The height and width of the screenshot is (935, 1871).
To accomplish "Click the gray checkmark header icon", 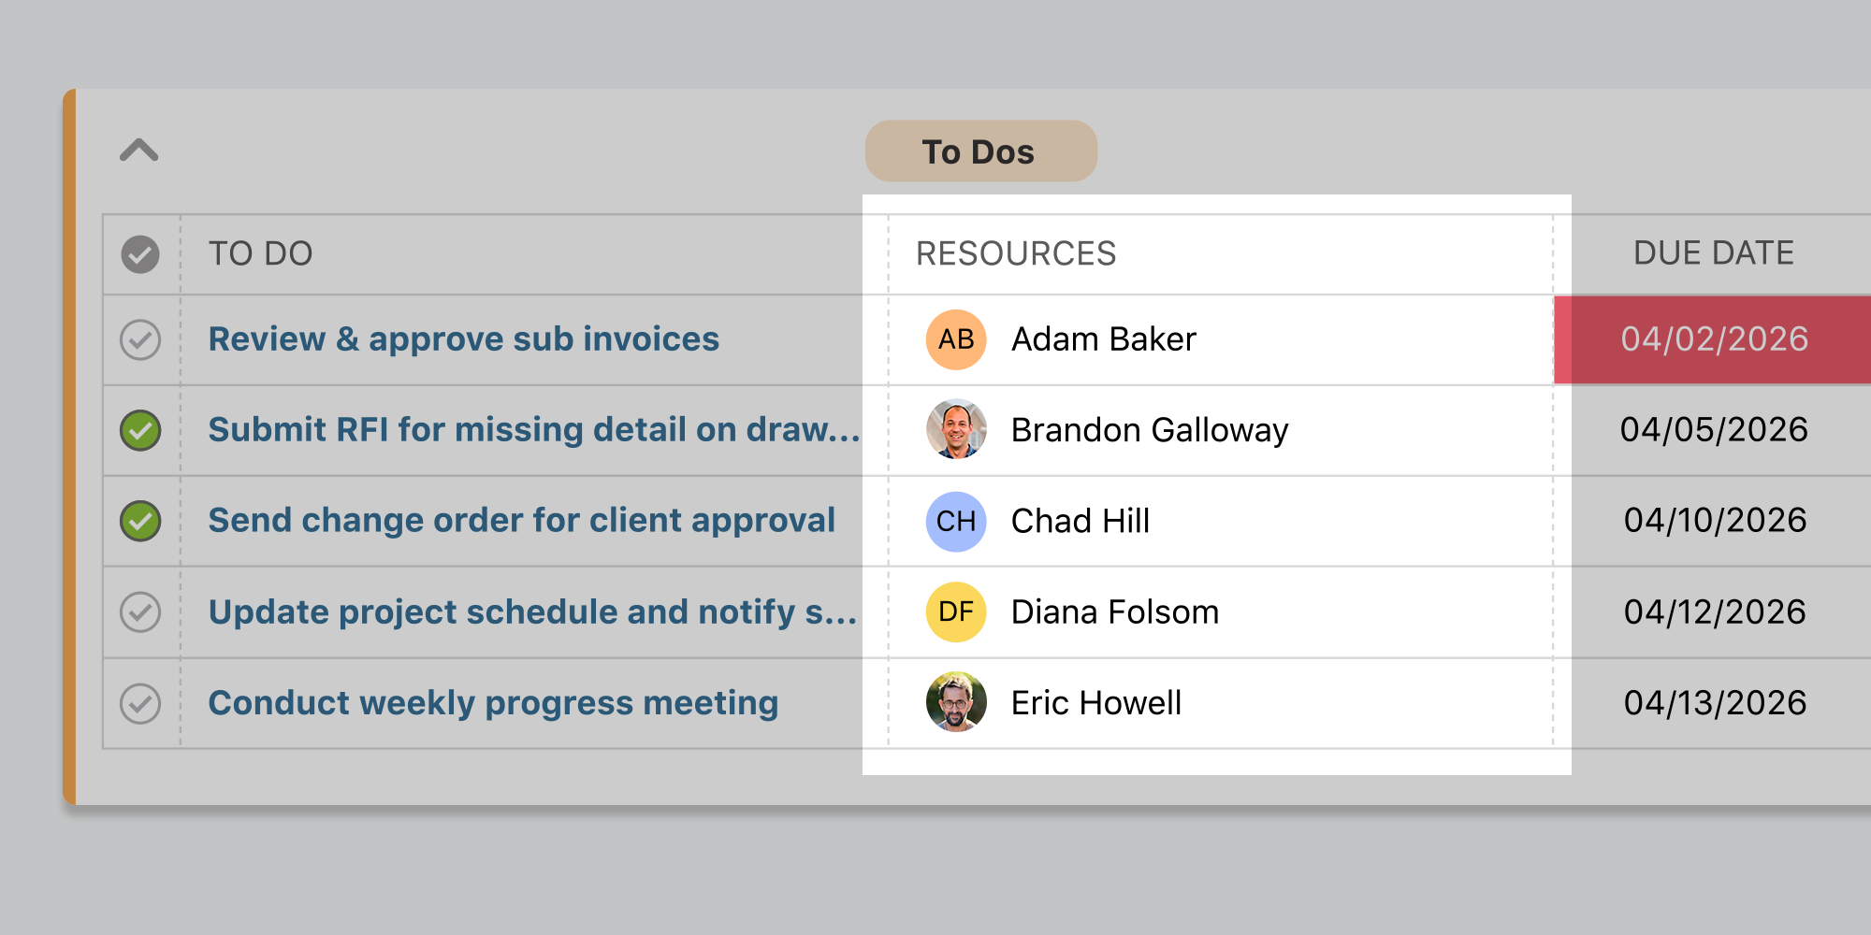I will coord(138,253).
